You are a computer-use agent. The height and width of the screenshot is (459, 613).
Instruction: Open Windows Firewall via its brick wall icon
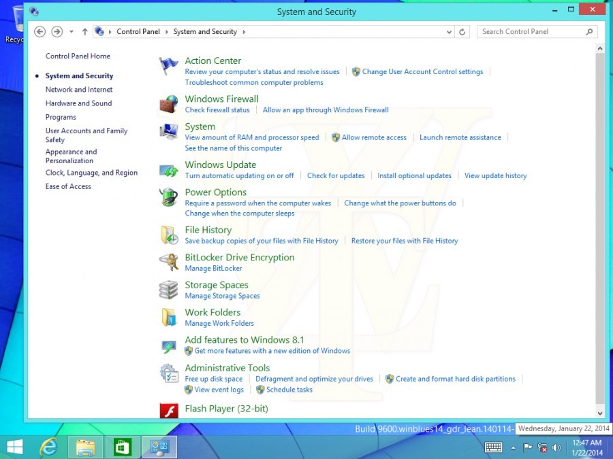click(170, 103)
